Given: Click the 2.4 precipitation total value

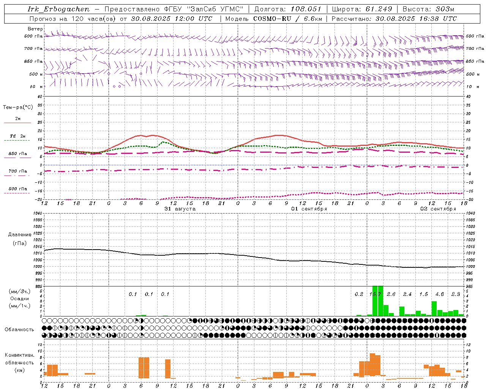Looking at the screenshot, I should 407,294.
